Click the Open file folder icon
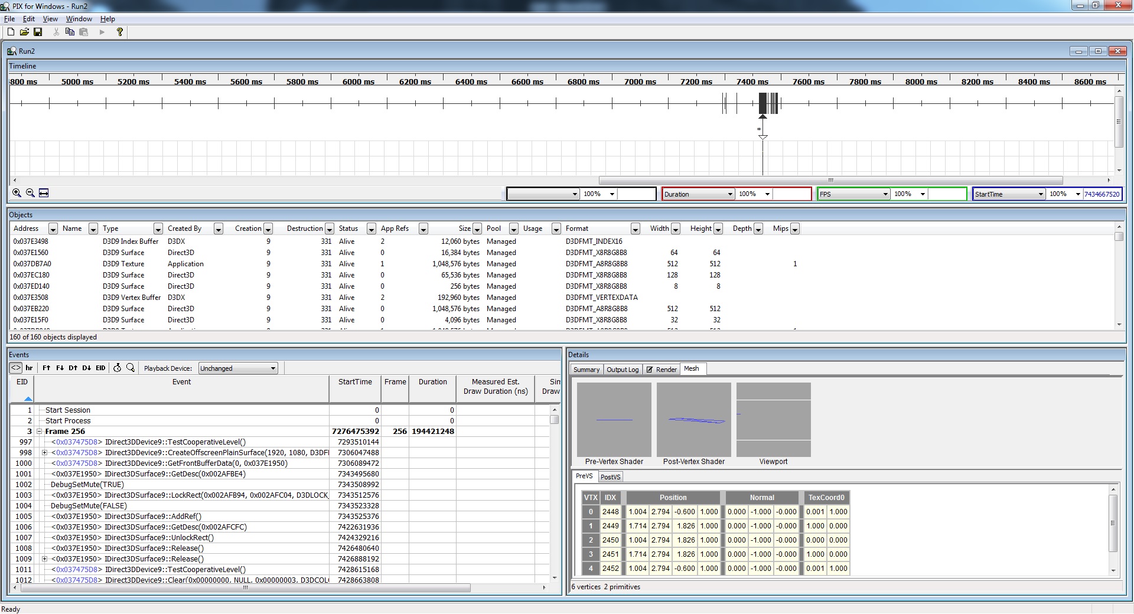 pos(24,32)
